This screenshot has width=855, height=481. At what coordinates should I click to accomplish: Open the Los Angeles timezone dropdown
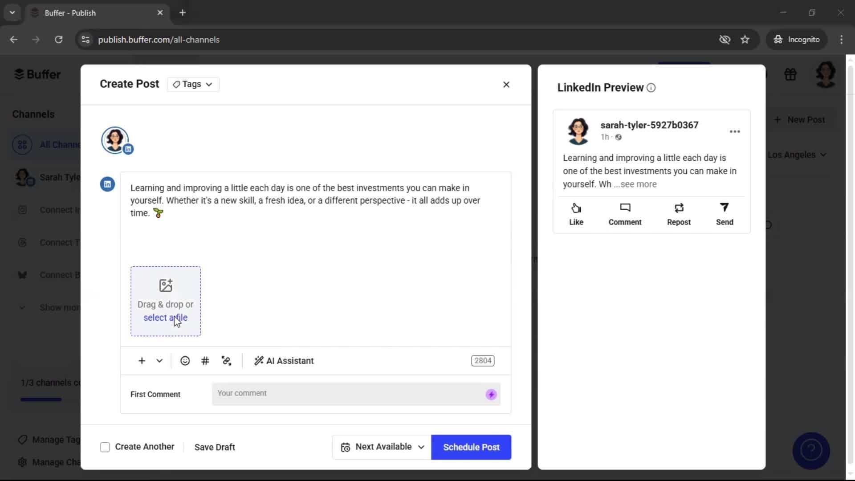click(797, 155)
